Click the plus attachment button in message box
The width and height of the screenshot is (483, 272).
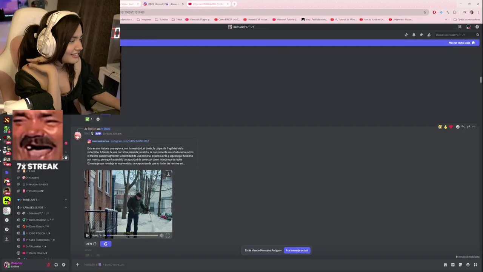pos(77,265)
